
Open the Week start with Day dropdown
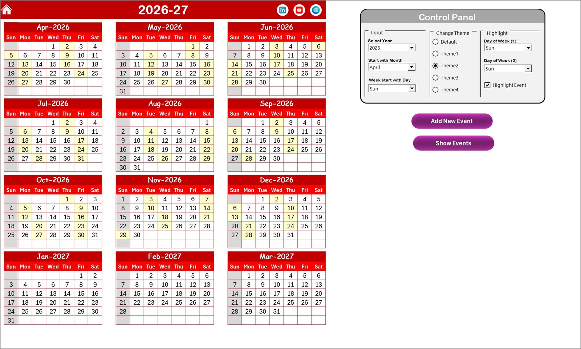tap(411, 88)
